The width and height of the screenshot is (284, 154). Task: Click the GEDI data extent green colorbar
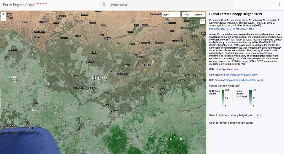tap(223, 98)
